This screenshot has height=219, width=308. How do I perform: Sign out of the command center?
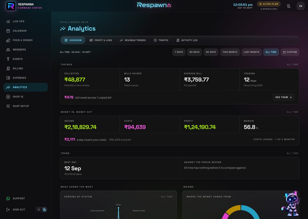(16, 209)
